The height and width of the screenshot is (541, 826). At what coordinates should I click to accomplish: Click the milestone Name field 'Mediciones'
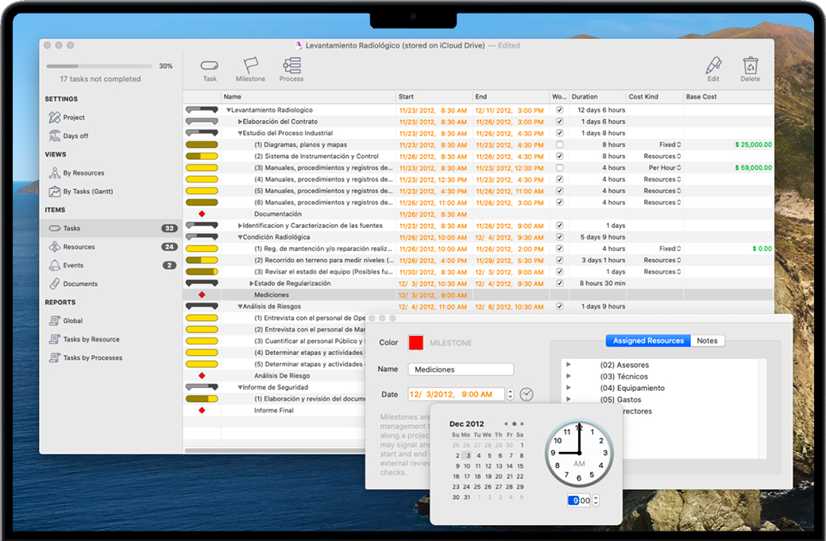click(461, 369)
